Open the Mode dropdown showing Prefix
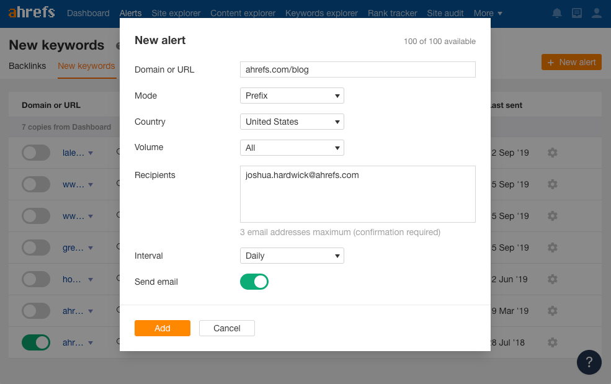611x384 pixels. pos(292,96)
